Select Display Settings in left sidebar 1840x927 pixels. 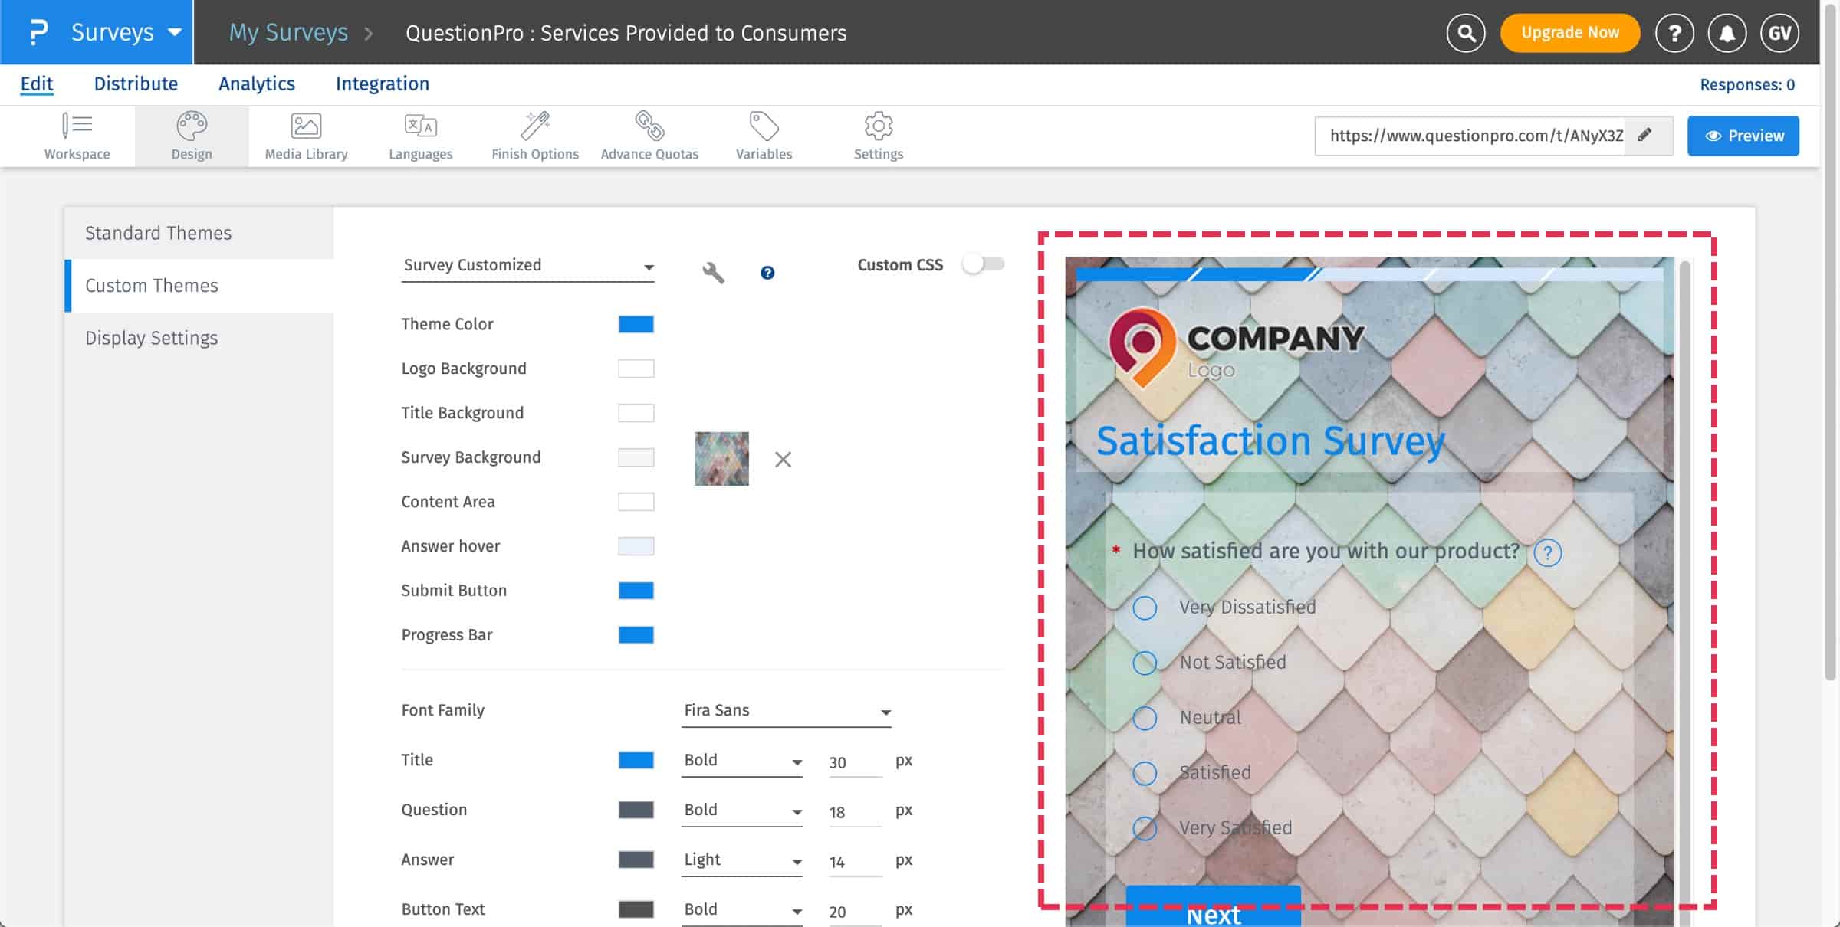click(x=152, y=338)
